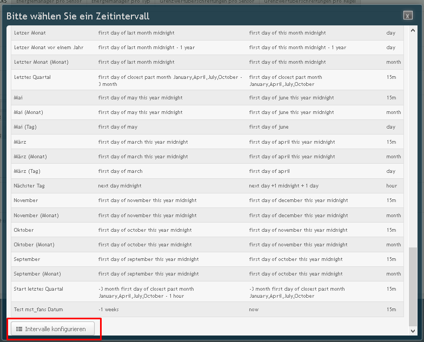Select the 'Start letztes Quartal' row
The height and width of the screenshot is (342, 424).
(207, 292)
